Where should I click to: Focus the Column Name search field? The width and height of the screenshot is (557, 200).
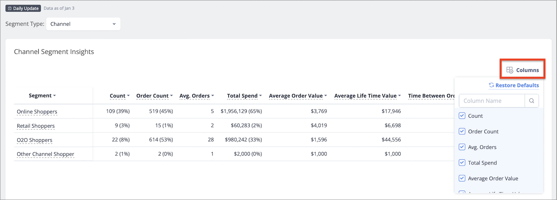coord(492,101)
